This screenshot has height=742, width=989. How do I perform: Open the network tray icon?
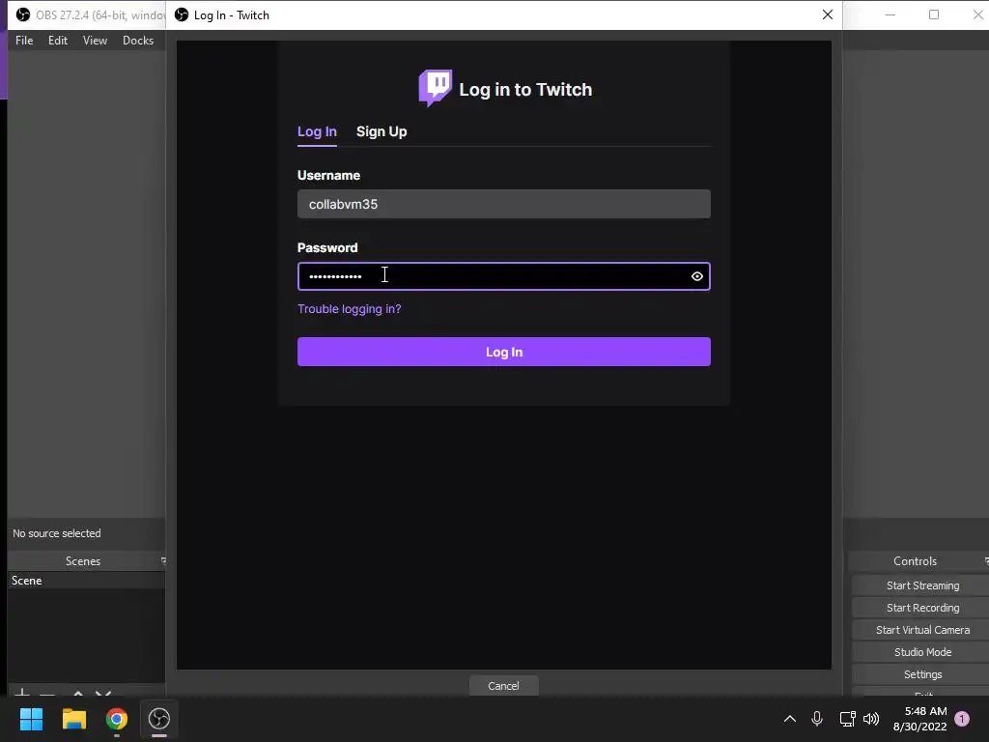click(x=847, y=719)
